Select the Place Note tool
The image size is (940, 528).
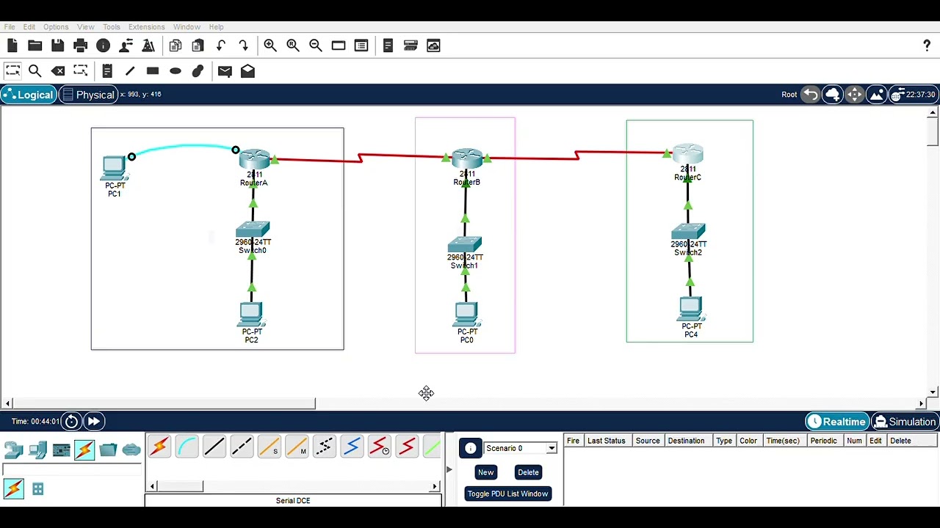click(x=107, y=71)
